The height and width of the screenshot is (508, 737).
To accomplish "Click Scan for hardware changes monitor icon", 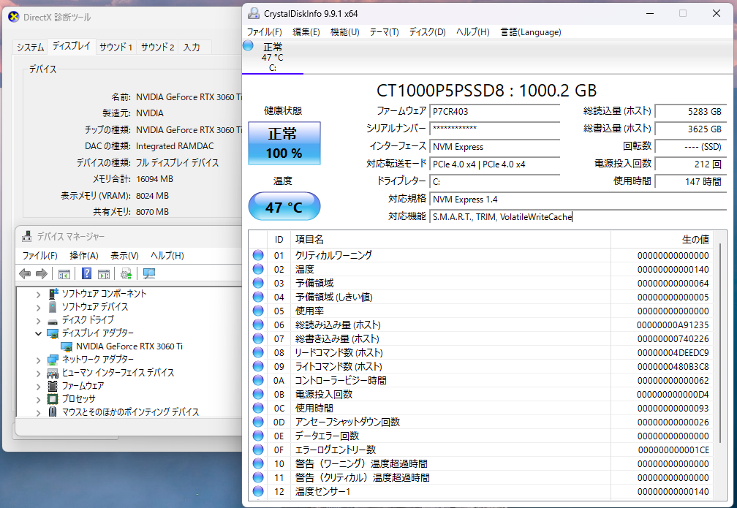I will [149, 273].
